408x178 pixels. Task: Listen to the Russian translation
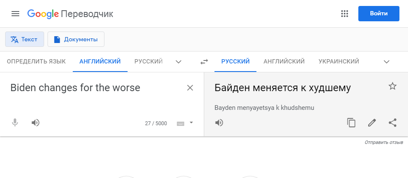[219, 123]
